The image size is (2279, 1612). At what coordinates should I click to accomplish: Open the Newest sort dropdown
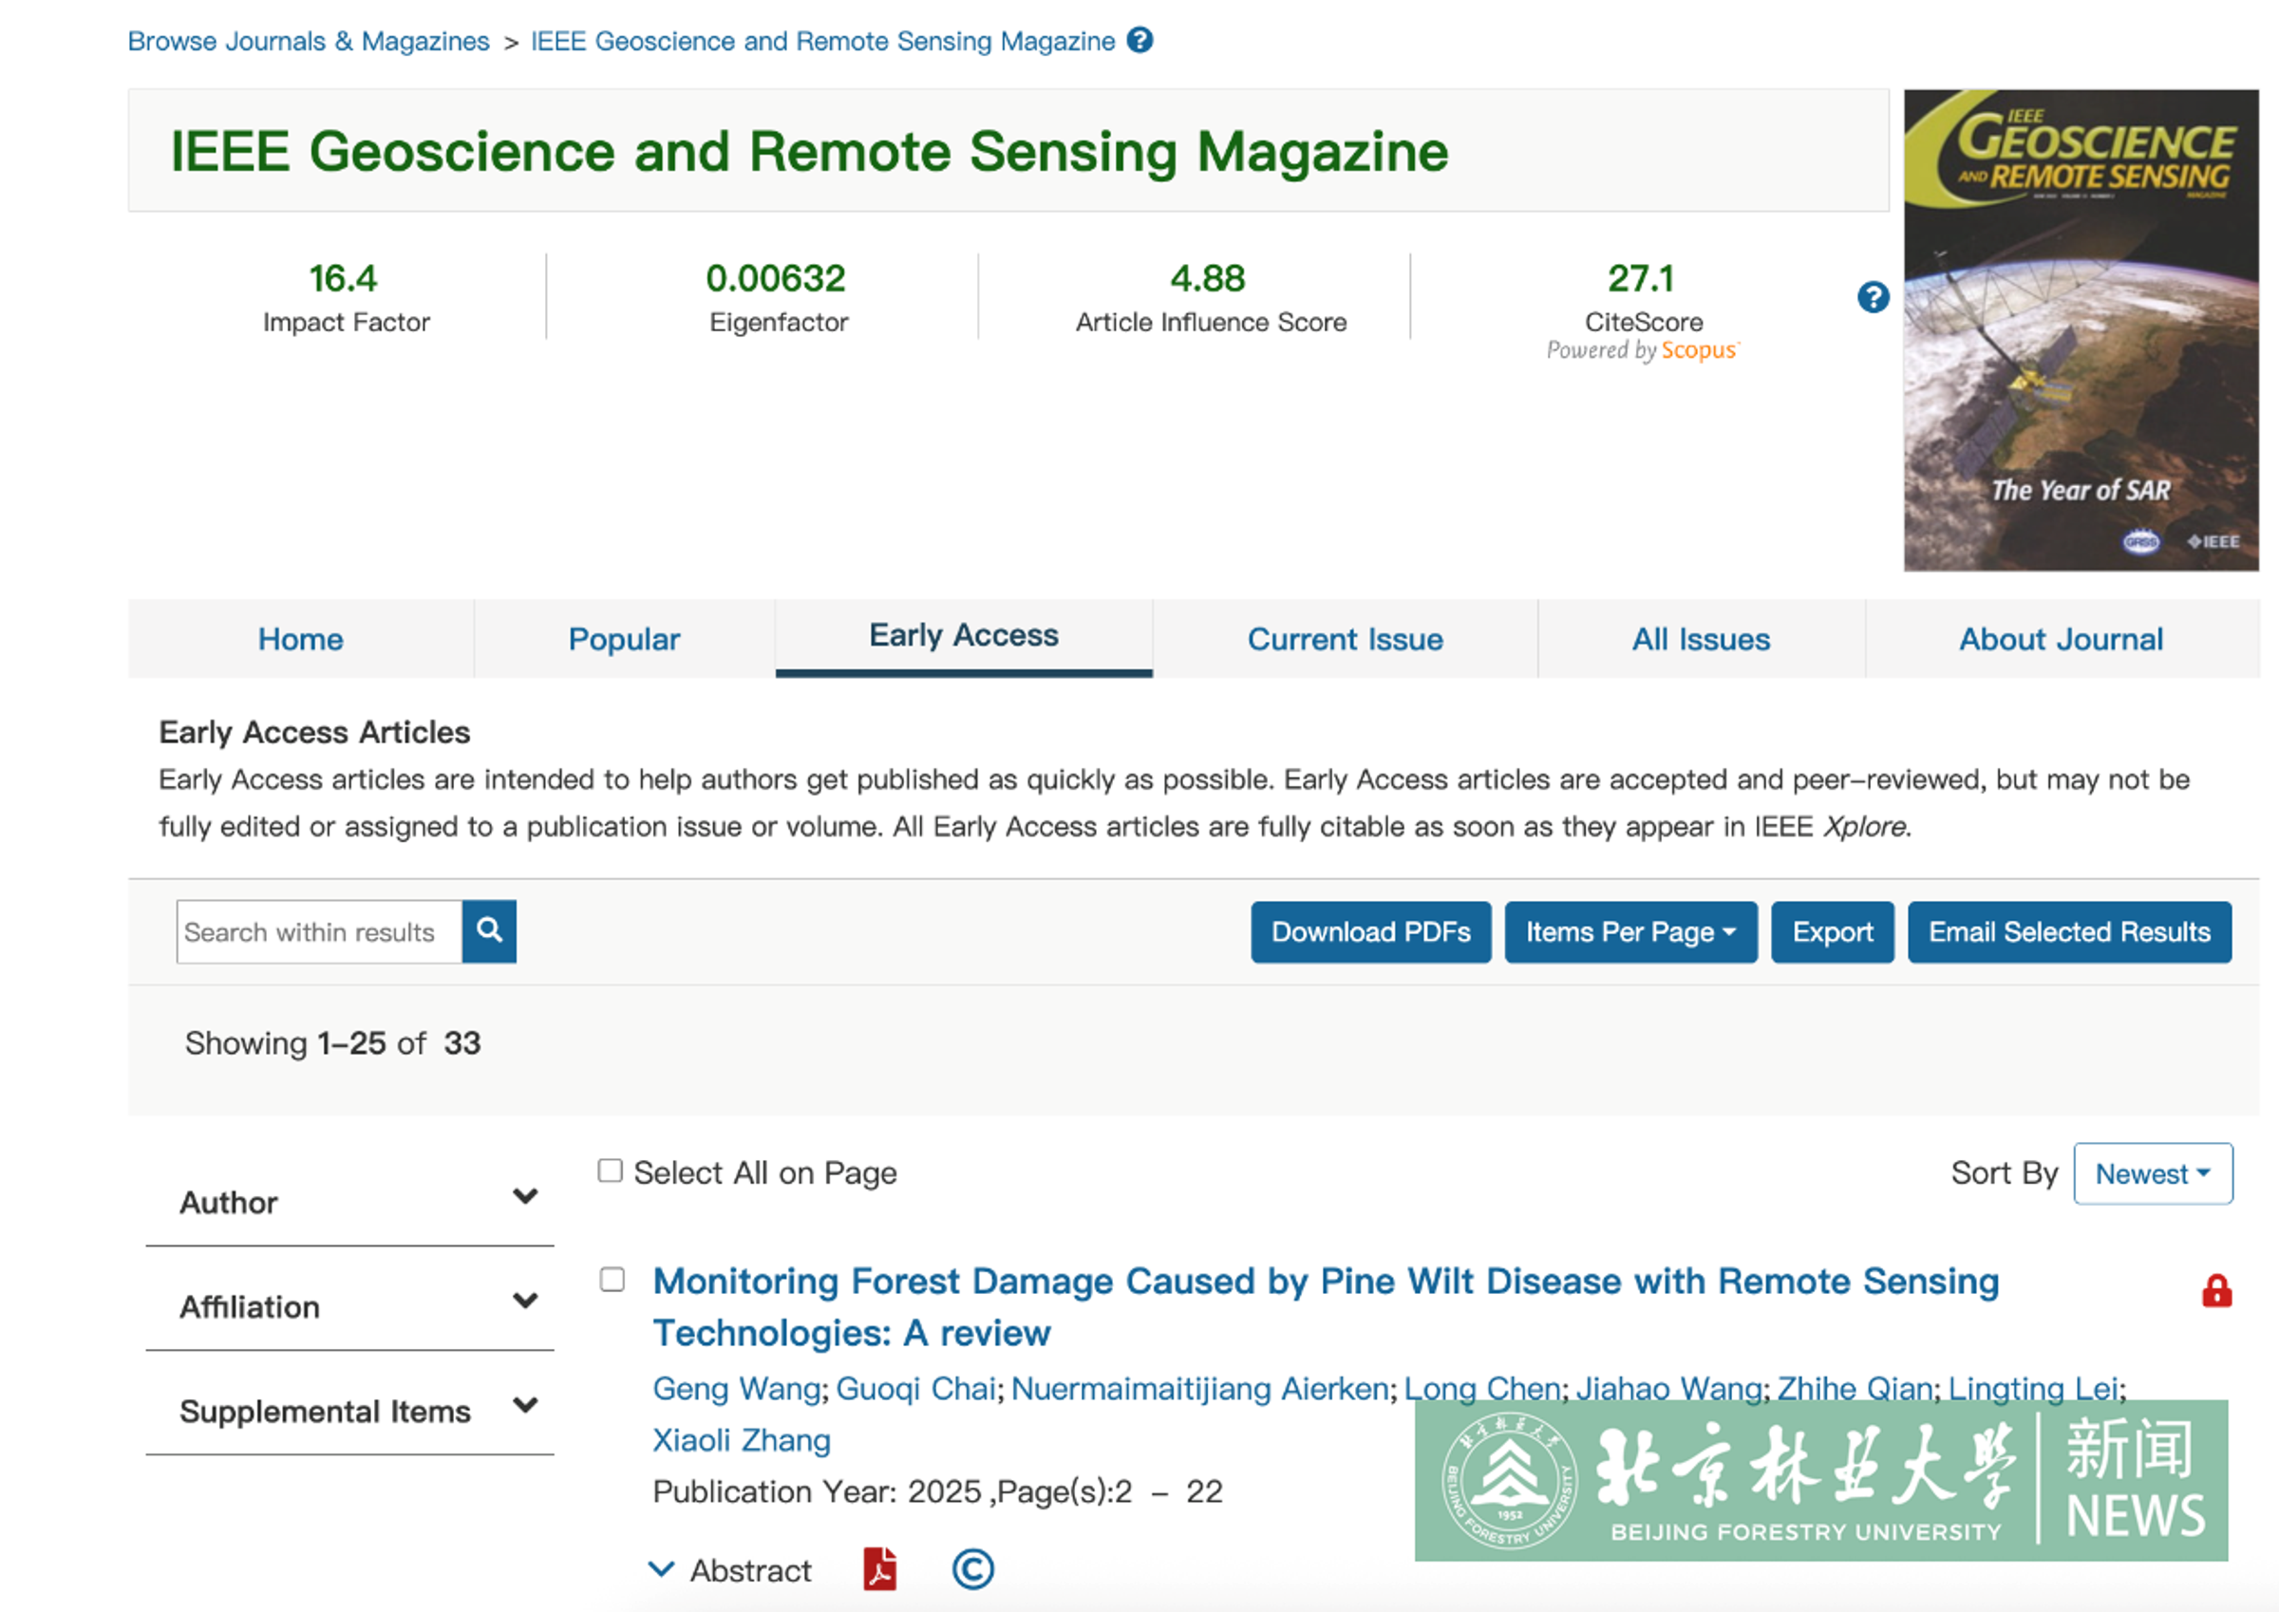[2152, 1173]
